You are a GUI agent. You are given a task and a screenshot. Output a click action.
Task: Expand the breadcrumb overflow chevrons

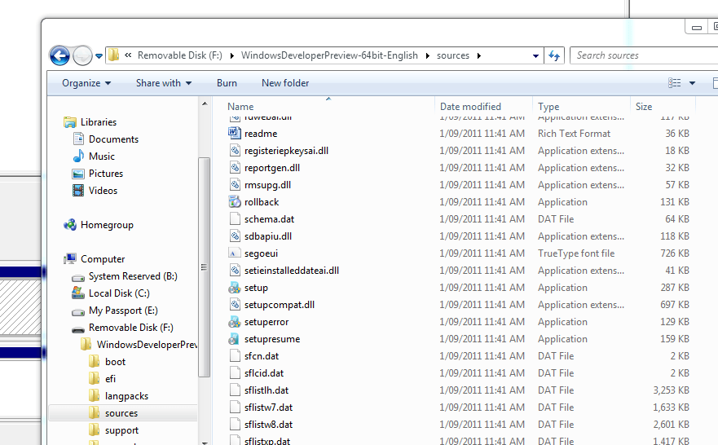pos(128,55)
